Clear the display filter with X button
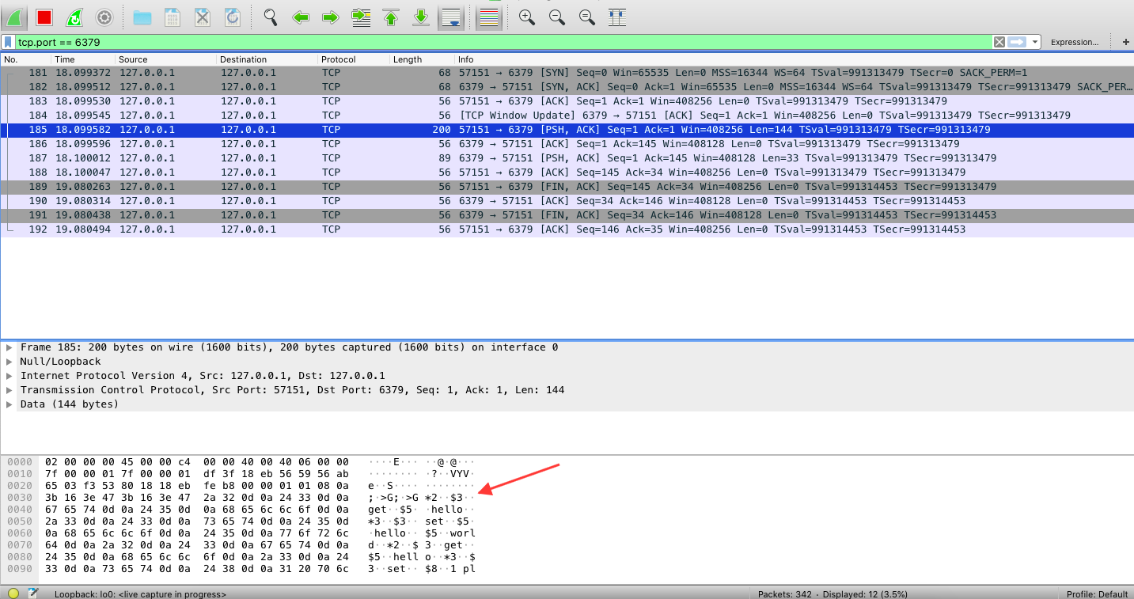Screen dimensions: 1134x599 tap(999, 42)
